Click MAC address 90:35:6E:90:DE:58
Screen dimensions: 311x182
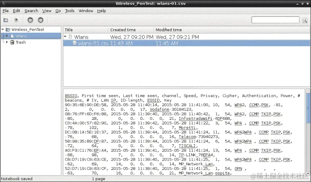pyautogui.click(x=86, y=105)
